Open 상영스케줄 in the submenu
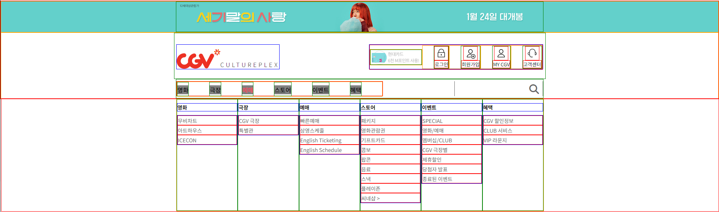Viewport: 719px width, 212px height. [329, 130]
